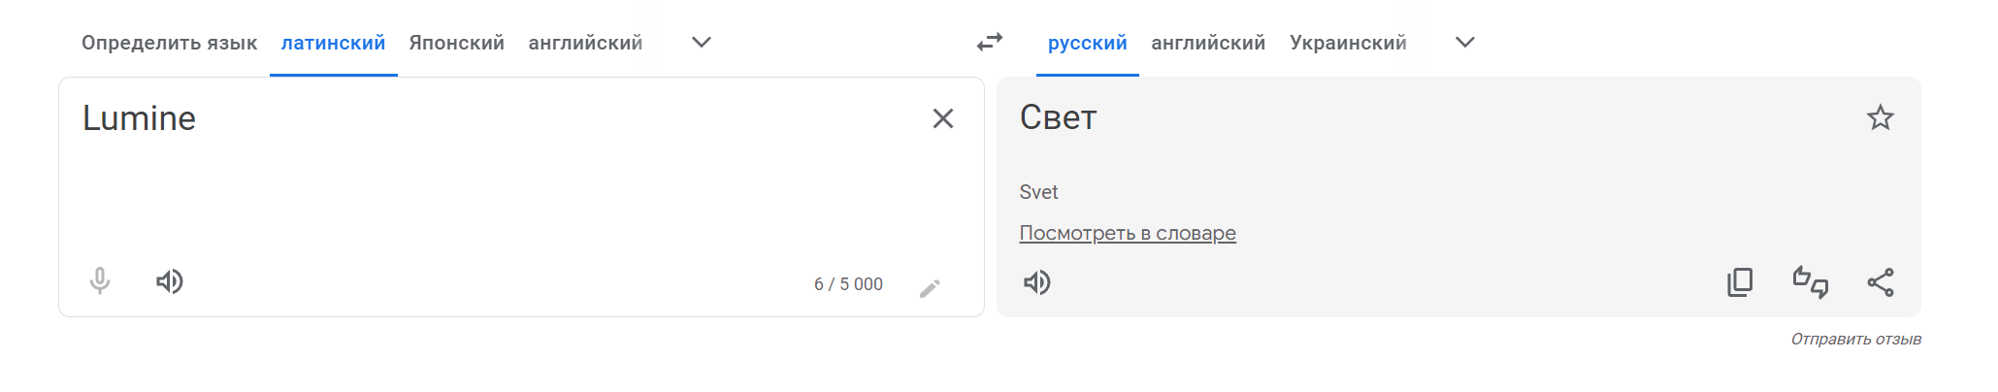Open Посмотреть в словаре link

coord(1128,233)
